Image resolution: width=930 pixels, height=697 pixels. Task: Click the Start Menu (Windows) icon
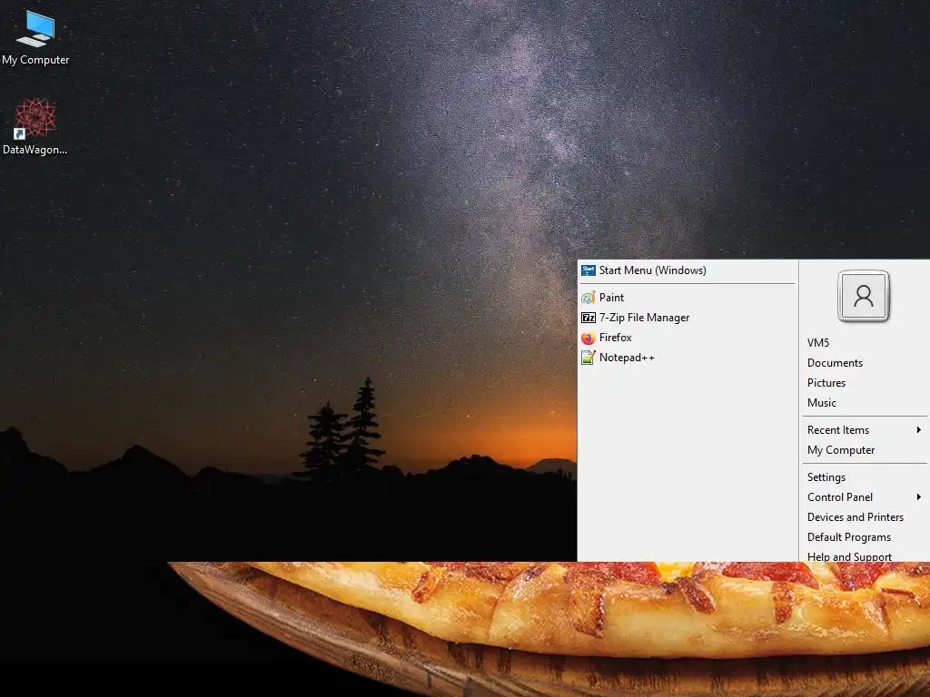[x=588, y=270]
